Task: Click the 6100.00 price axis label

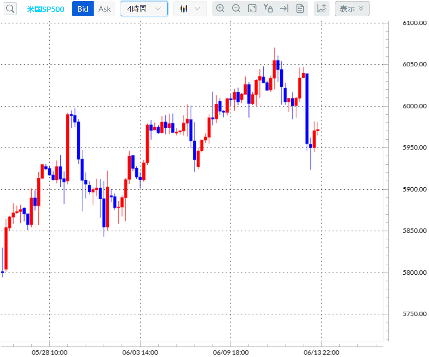Action: (414, 23)
